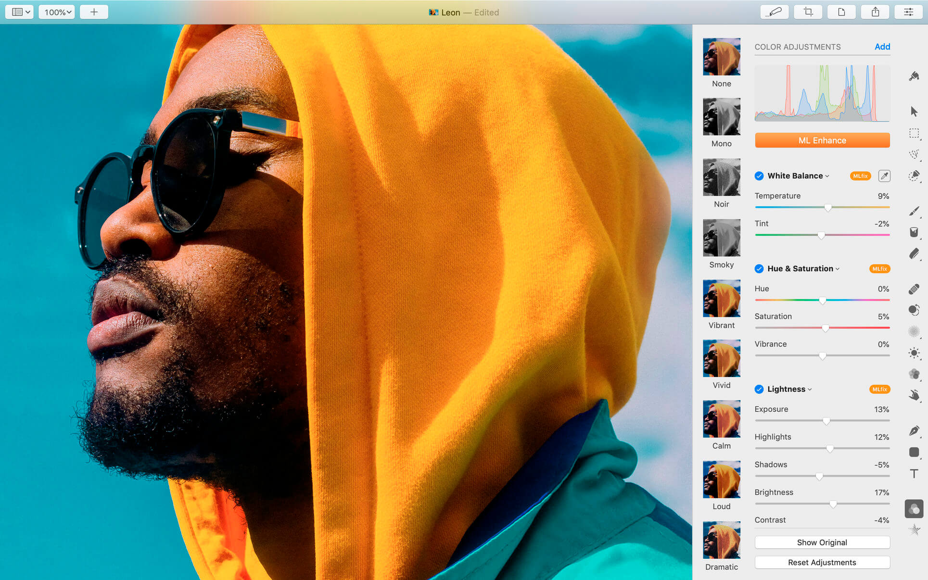928x580 pixels.
Task: Click the white balance eyedropper picker
Action: [x=884, y=176]
